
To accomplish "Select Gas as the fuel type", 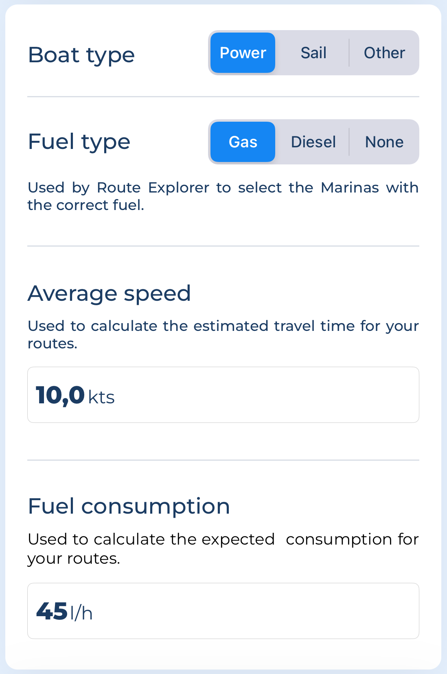I will click(243, 142).
